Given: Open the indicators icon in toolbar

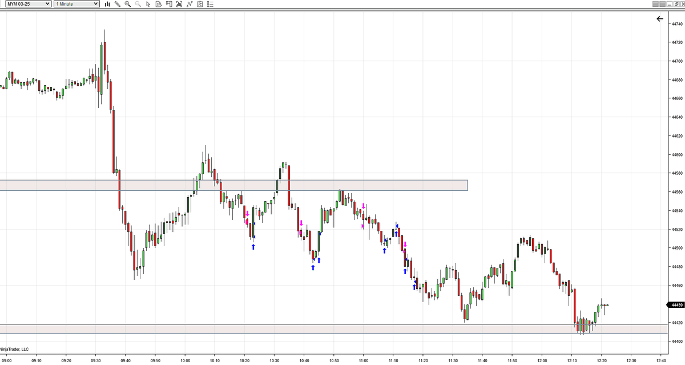Looking at the screenshot, I should tap(179, 4).
